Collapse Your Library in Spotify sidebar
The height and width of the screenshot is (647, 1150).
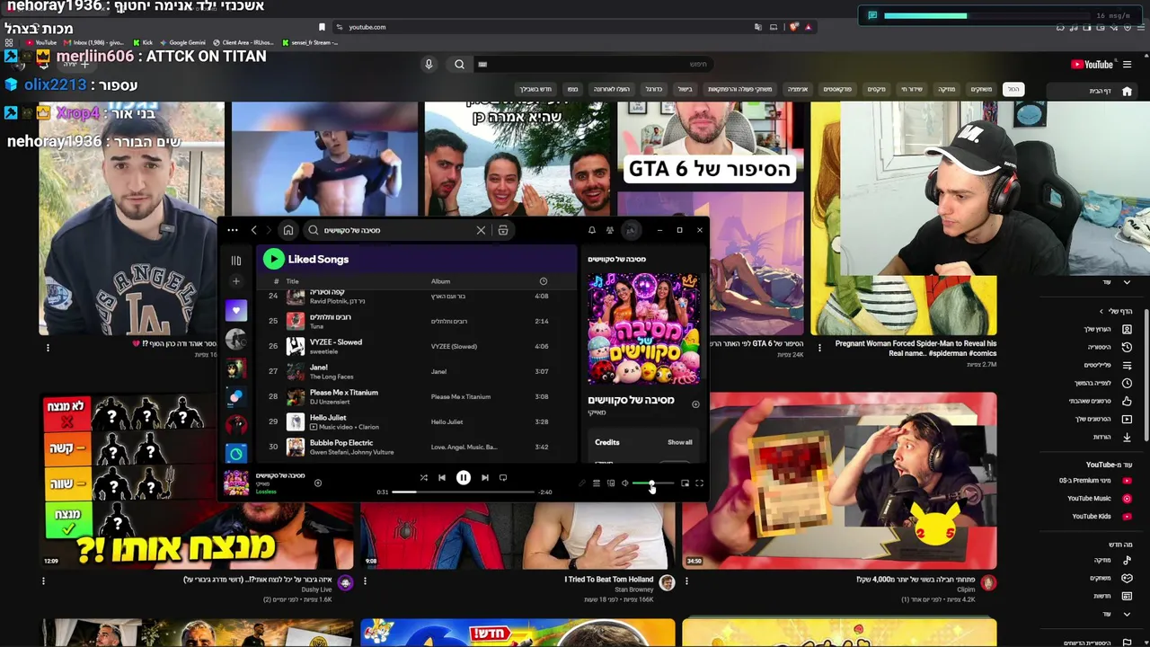pos(236,261)
